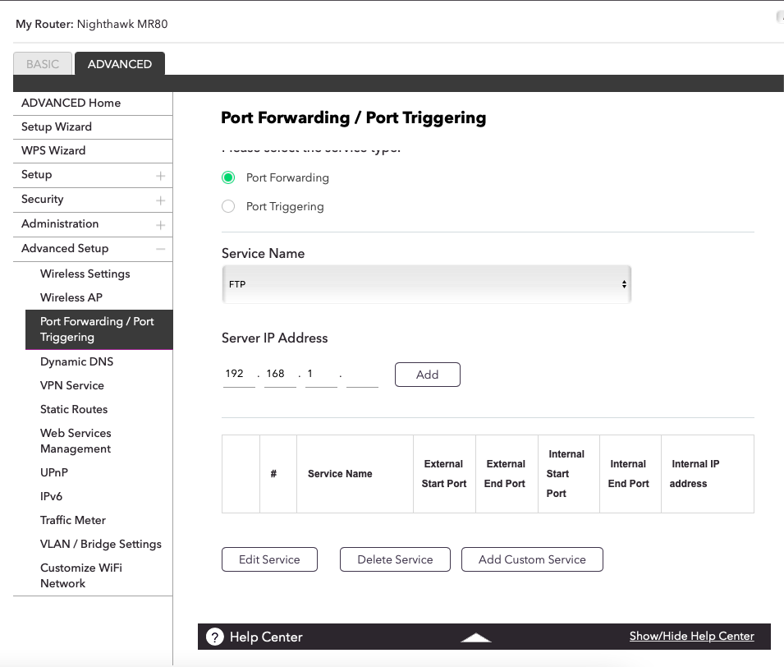This screenshot has height=667, width=784.
Task: Click the Edit Service button
Action: pos(269,559)
